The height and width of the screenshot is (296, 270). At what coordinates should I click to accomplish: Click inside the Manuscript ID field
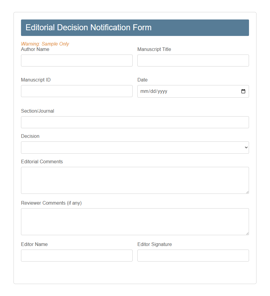[x=76, y=91]
